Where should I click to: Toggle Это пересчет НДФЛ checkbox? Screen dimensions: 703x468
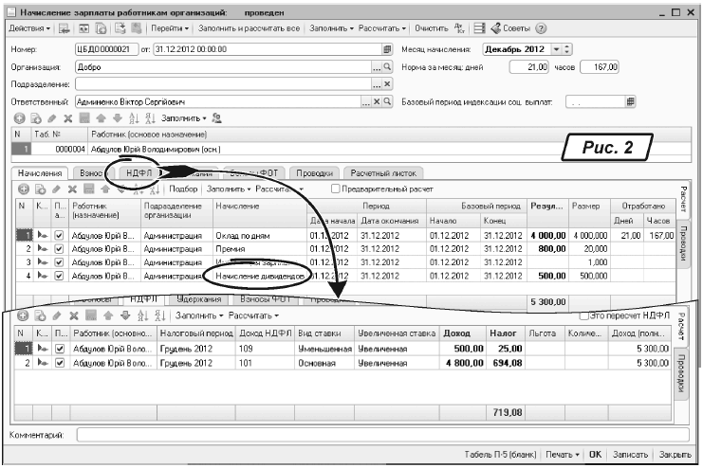point(583,315)
